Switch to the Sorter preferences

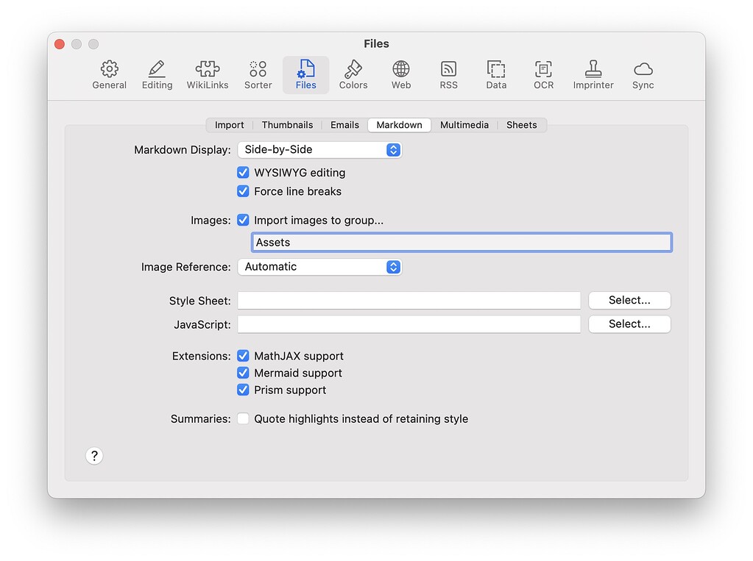point(257,74)
